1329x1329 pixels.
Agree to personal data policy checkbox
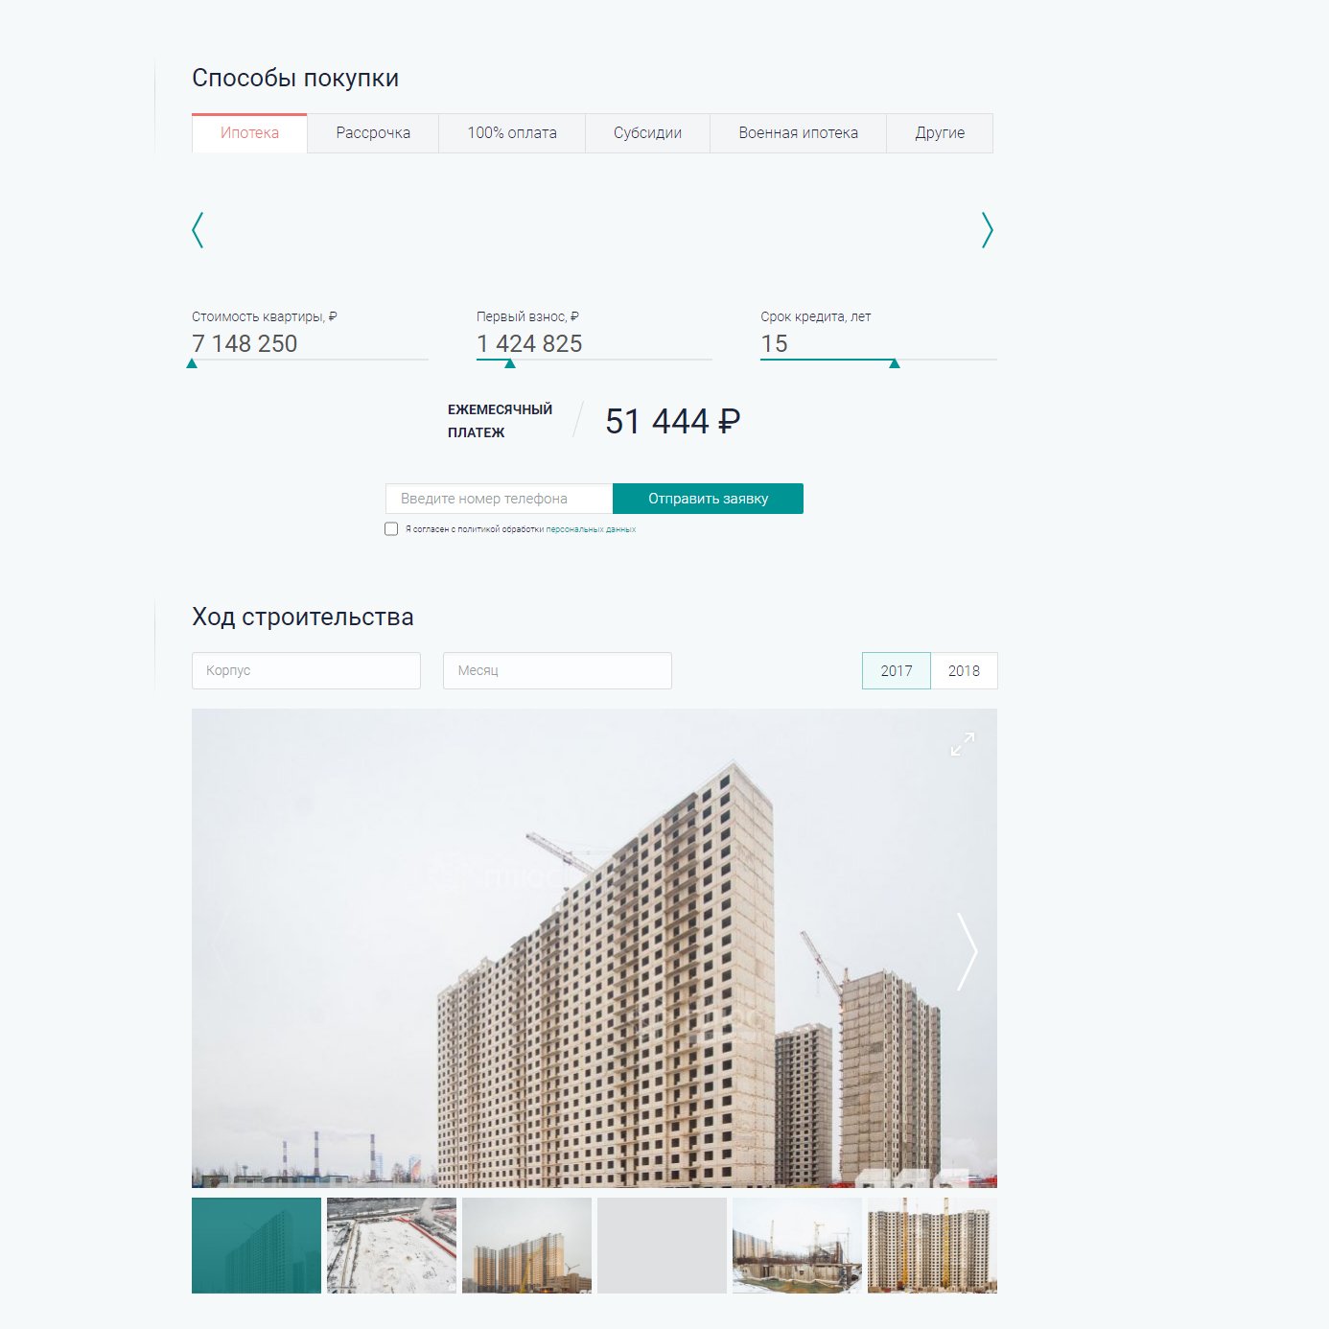(391, 529)
